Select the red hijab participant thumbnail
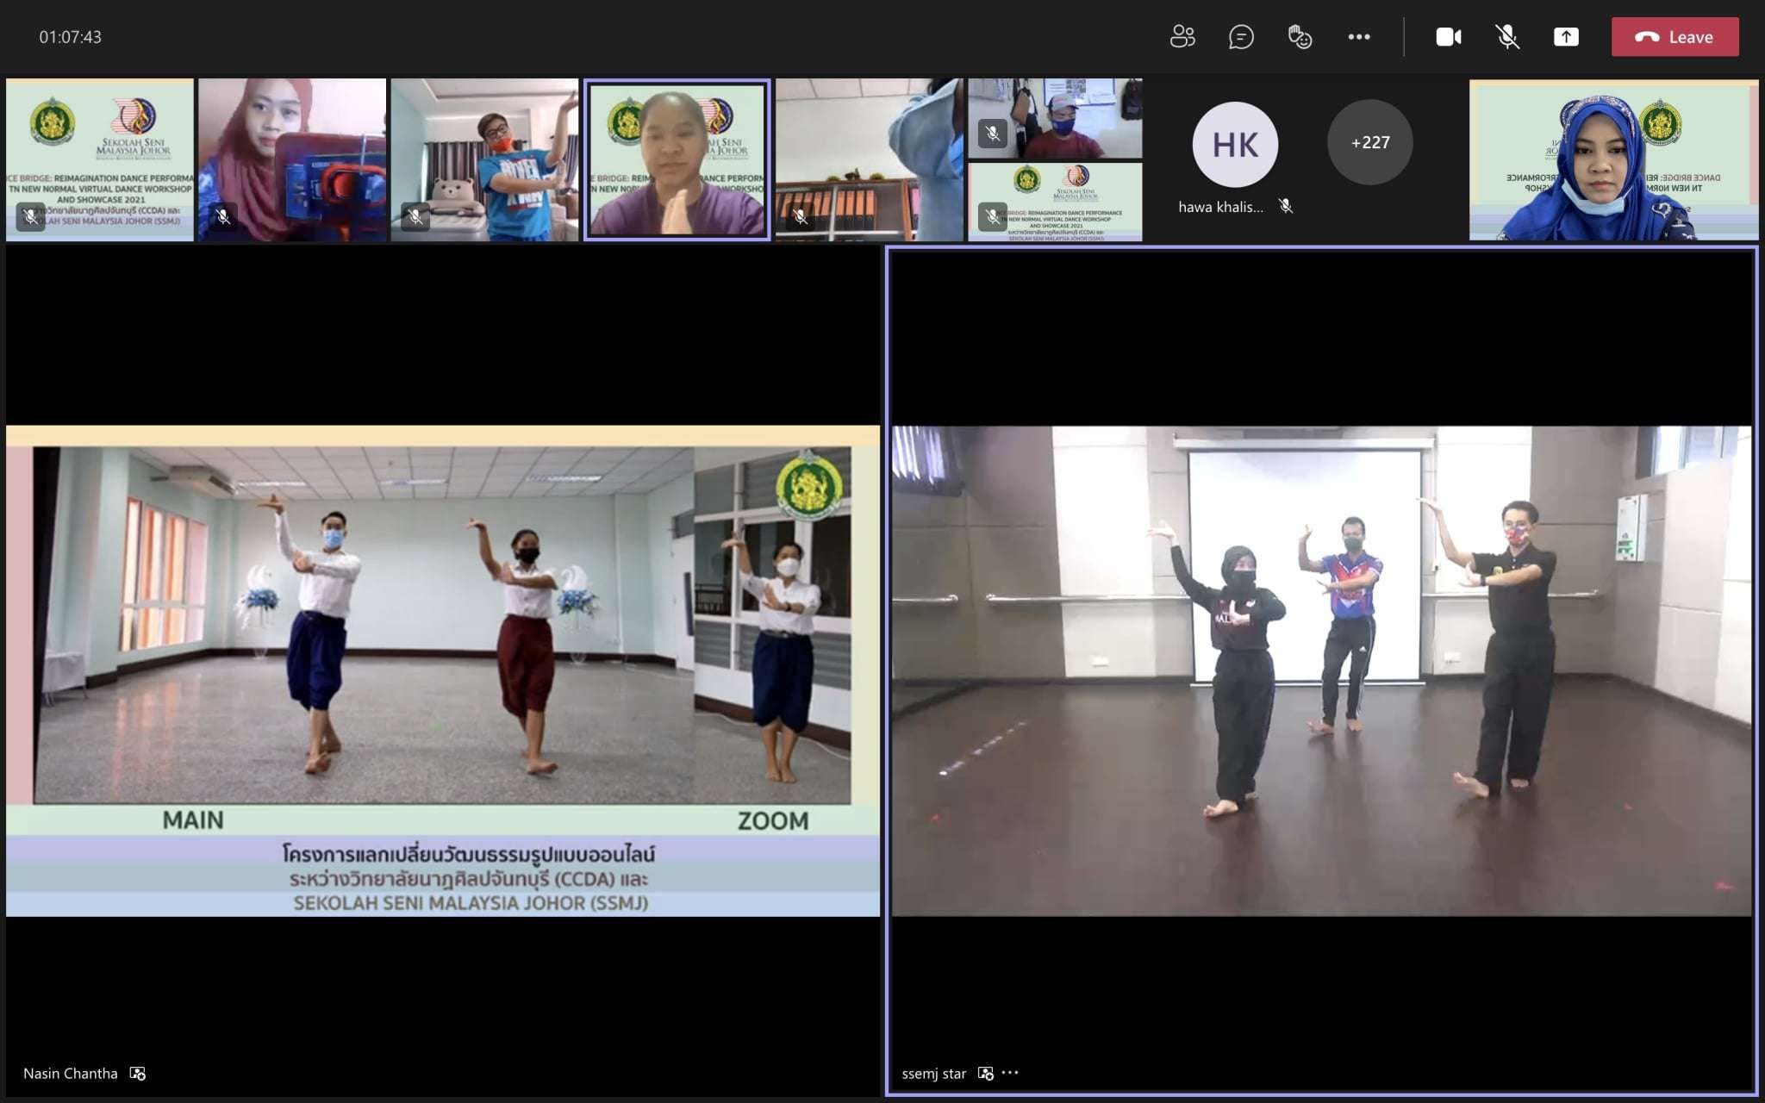This screenshot has height=1103, width=1765. pyautogui.click(x=292, y=159)
